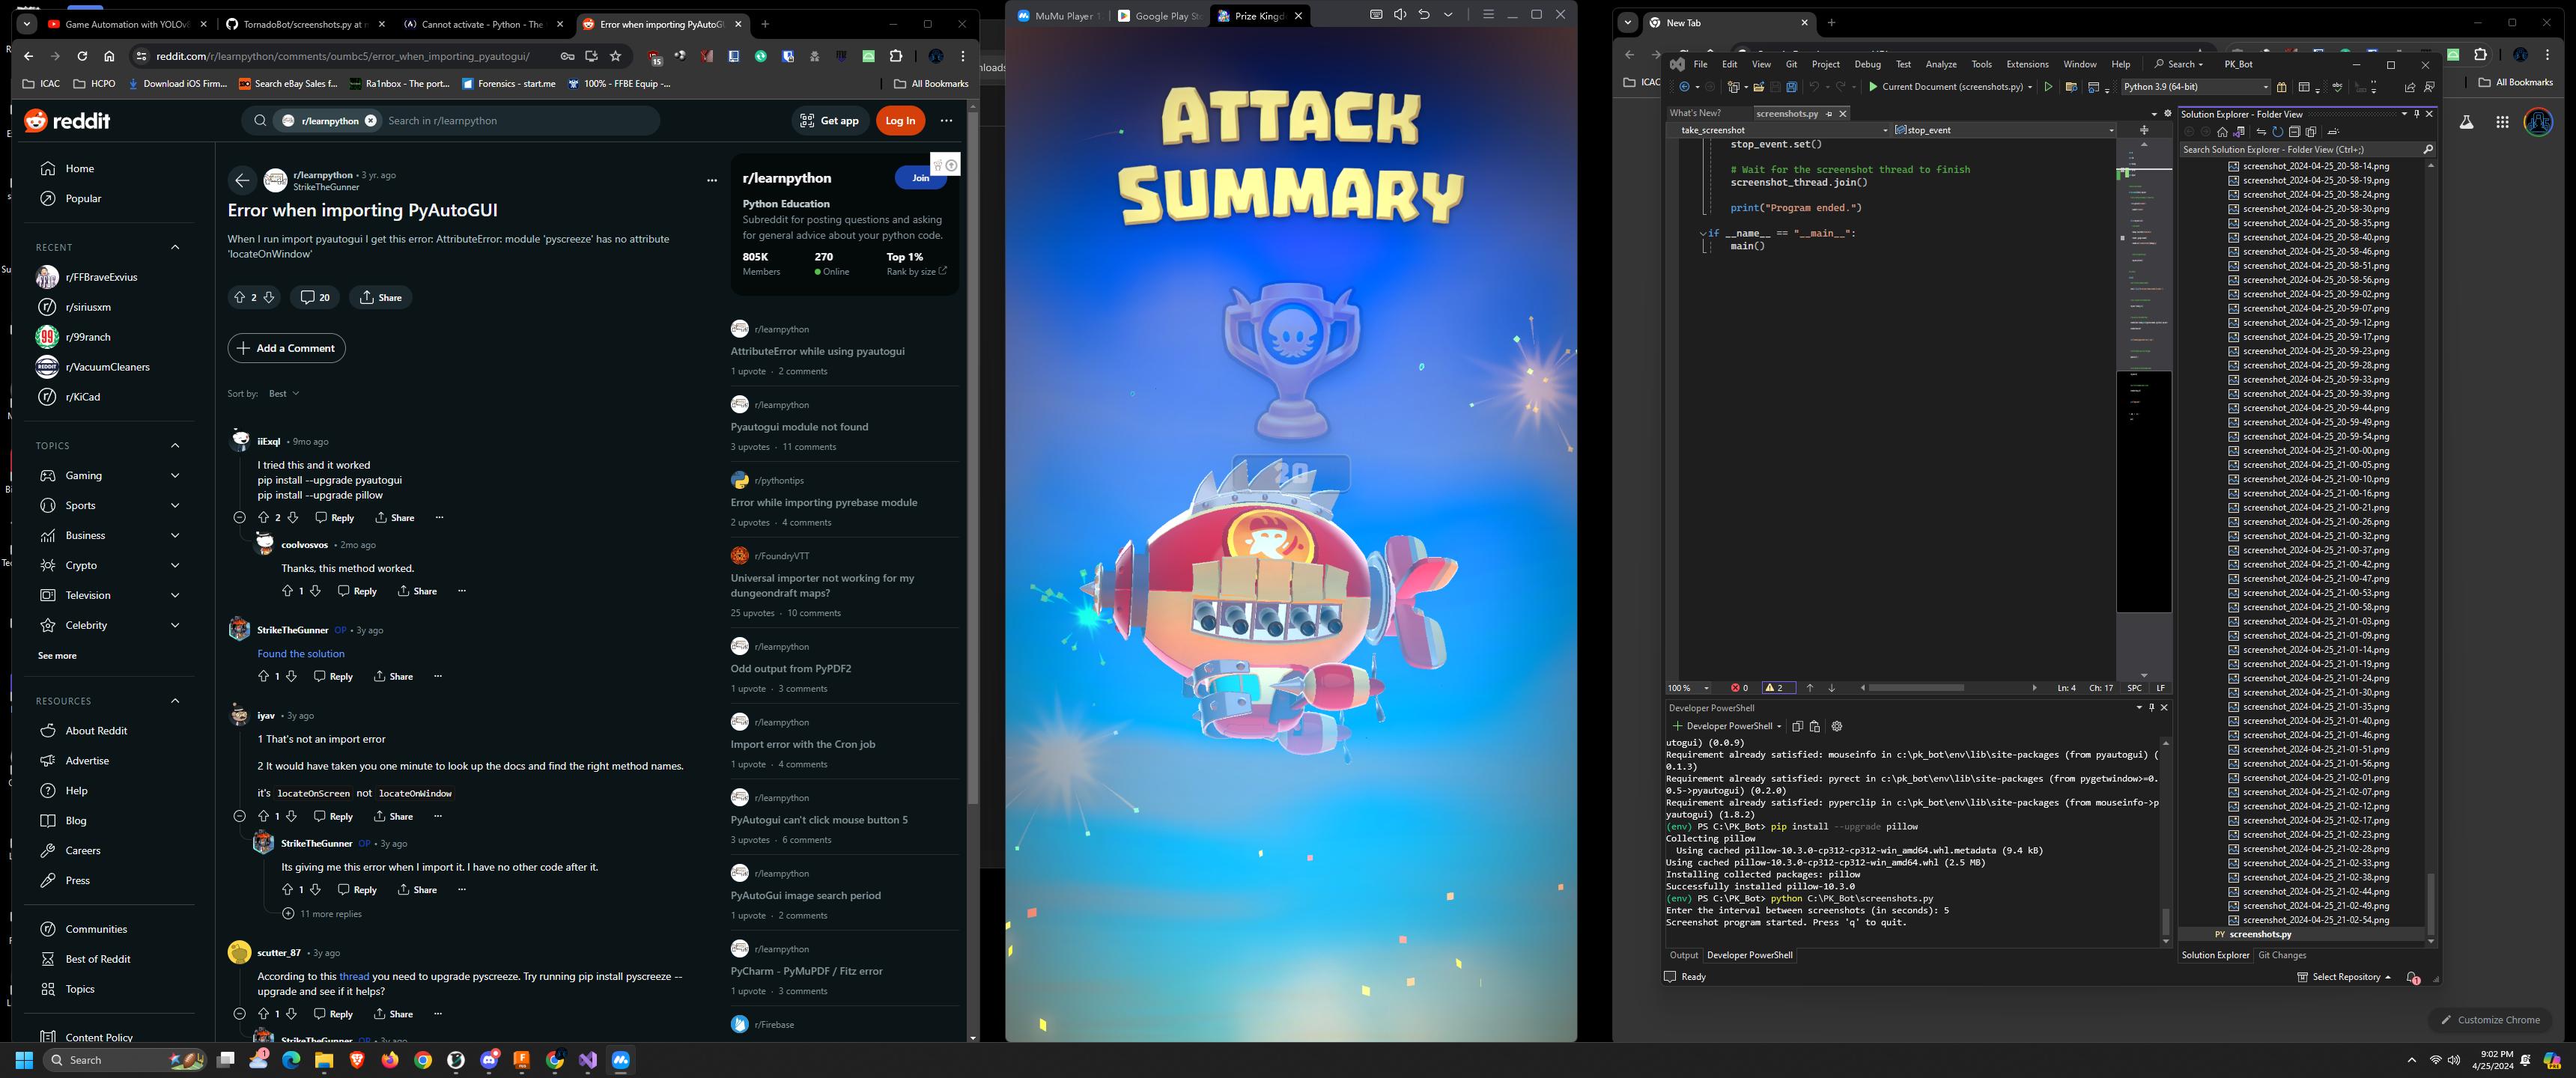
Task: Click the Start Debugging green play icon in Visual Studio
Action: click(x=1873, y=87)
